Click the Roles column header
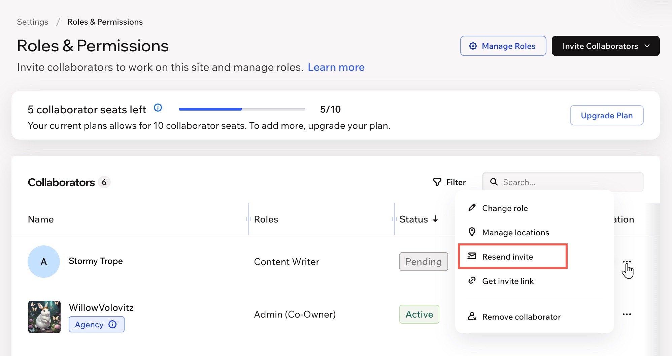The image size is (672, 356). (266, 219)
